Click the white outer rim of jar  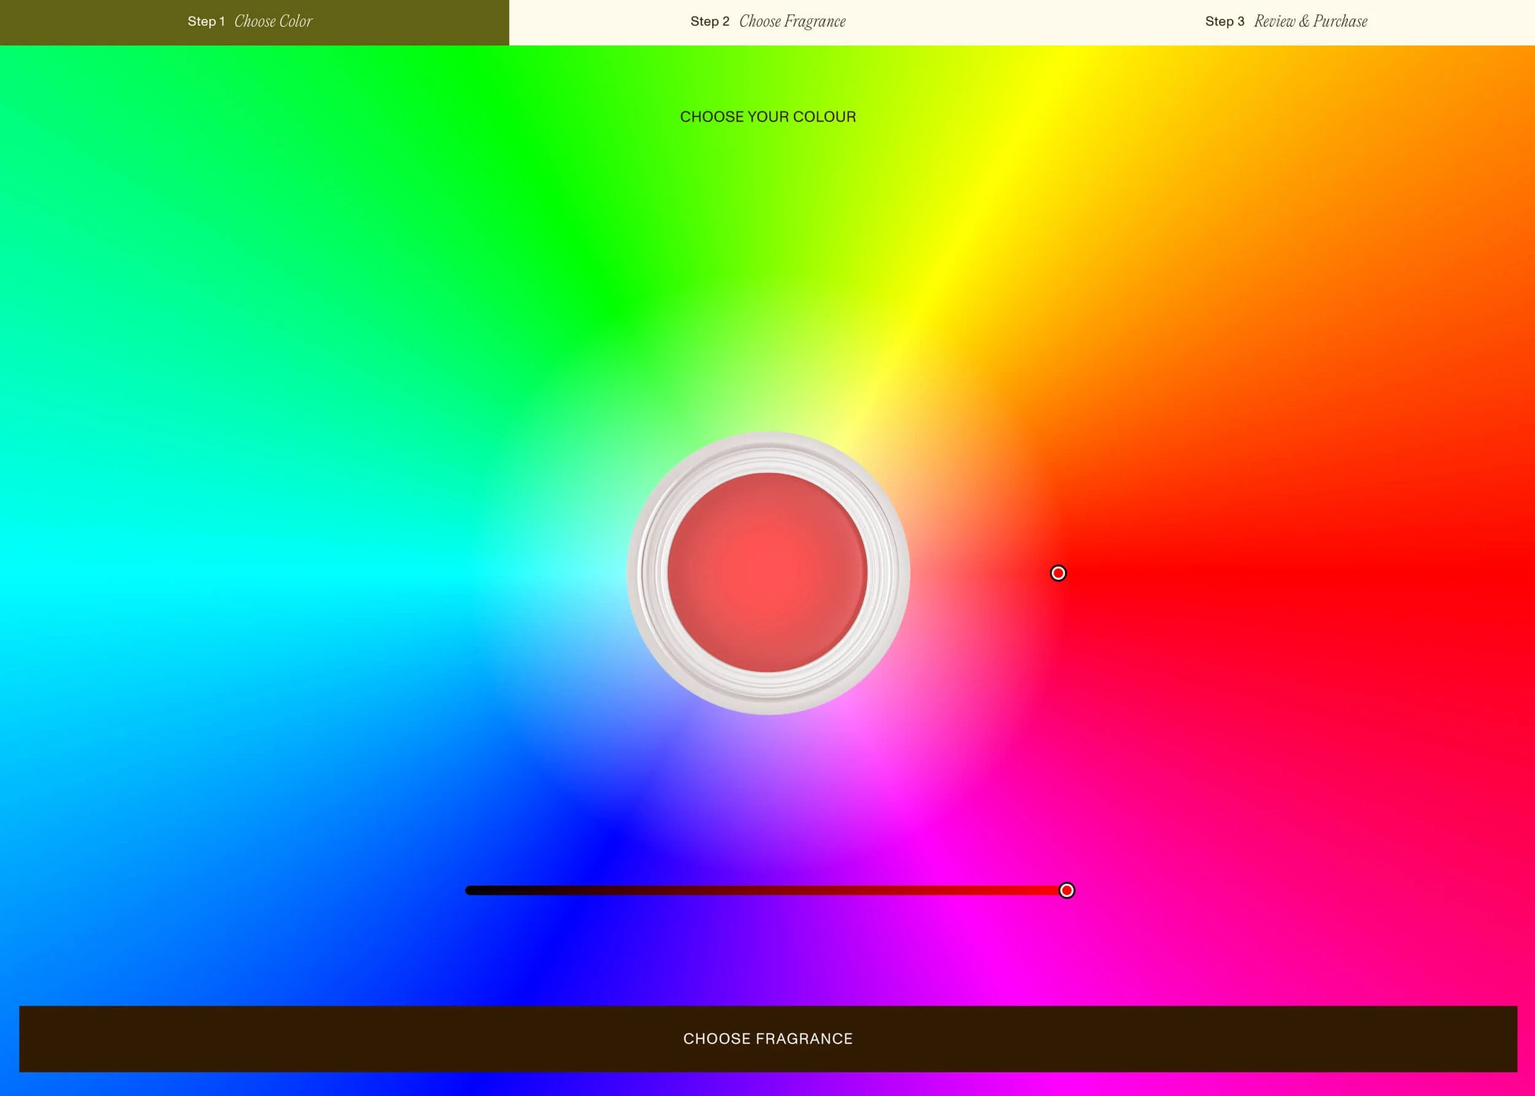click(x=634, y=573)
